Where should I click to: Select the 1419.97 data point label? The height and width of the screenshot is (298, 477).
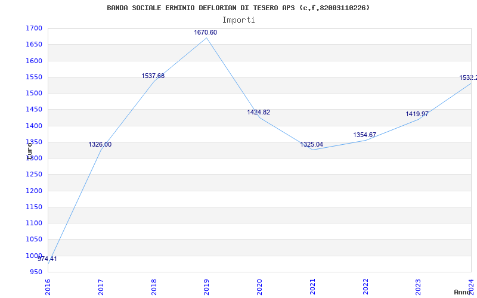(417, 114)
